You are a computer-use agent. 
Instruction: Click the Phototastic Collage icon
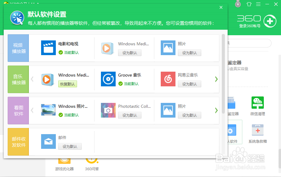click(108, 110)
